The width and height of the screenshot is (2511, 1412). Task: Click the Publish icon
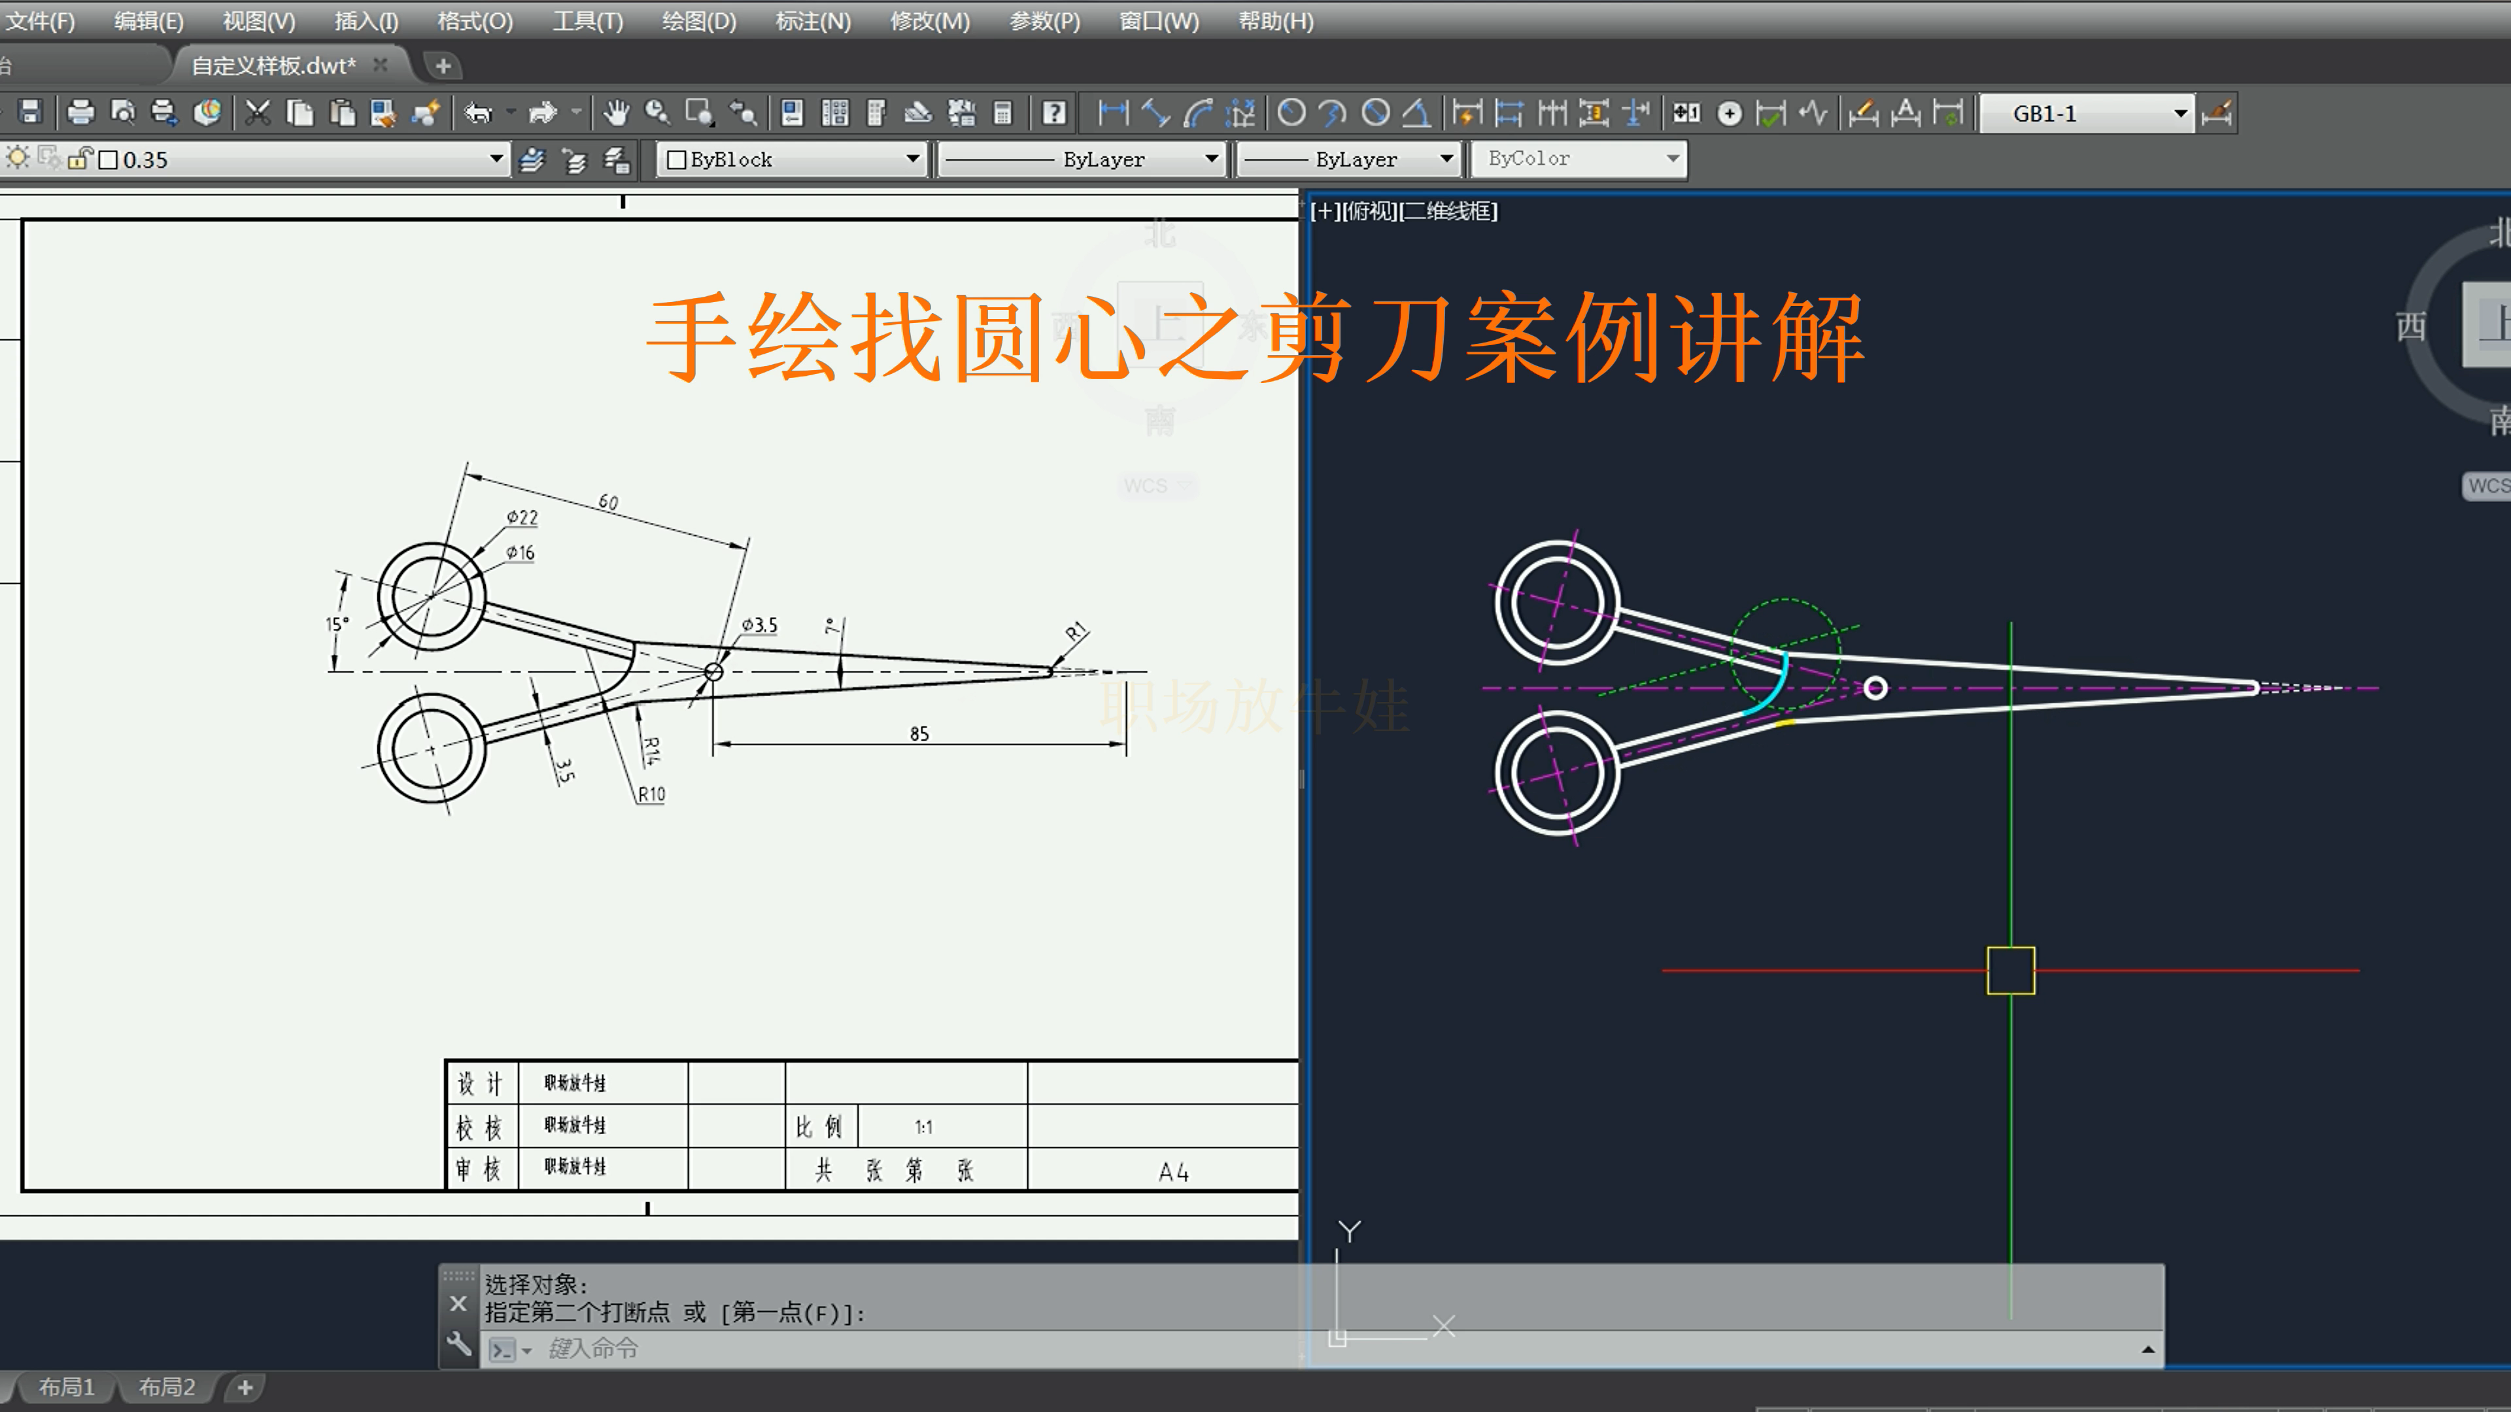tap(165, 113)
